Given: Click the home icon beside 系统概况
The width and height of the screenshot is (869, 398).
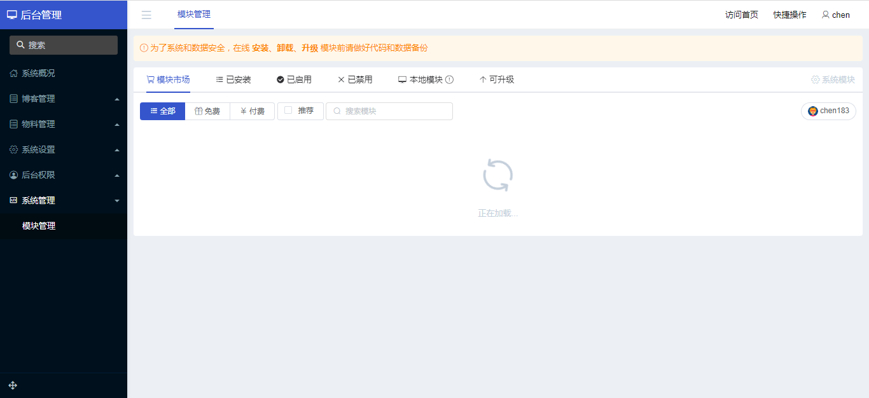Looking at the screenshot, I should [x=13, y=73].
